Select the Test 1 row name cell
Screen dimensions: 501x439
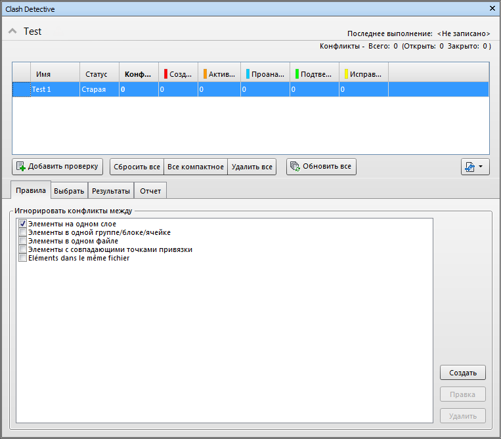(x=55, y=89)
